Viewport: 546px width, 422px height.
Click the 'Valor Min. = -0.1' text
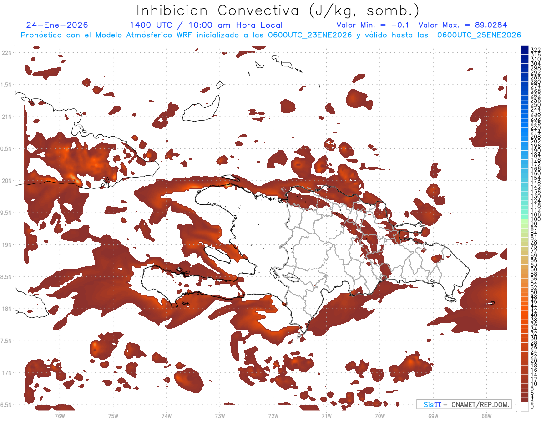pos(372,25)
